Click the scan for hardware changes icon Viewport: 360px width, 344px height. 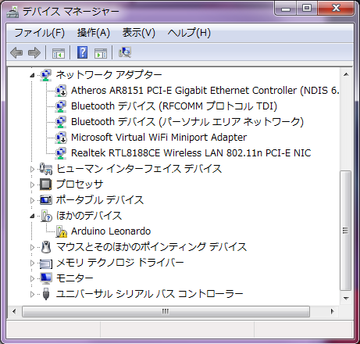tap(125, 52)
